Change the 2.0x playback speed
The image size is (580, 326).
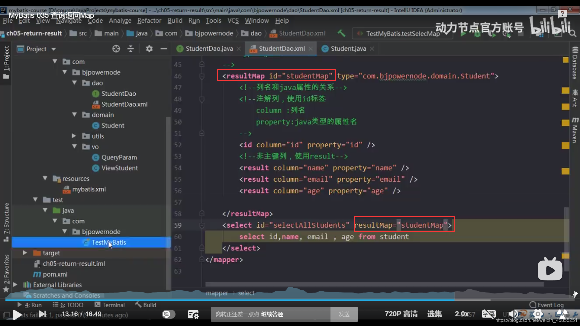point(462,314)
